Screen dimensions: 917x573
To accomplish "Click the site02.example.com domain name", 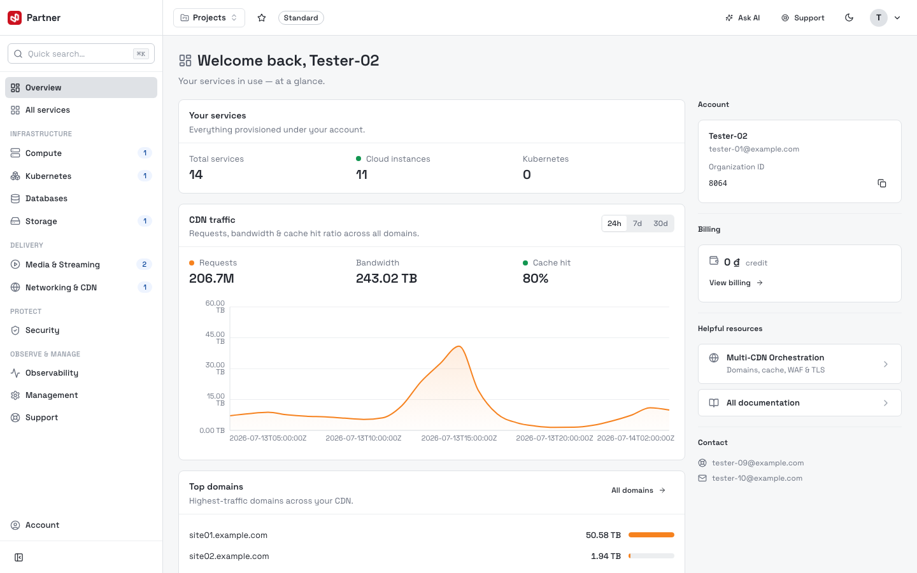I will point(229,556).
